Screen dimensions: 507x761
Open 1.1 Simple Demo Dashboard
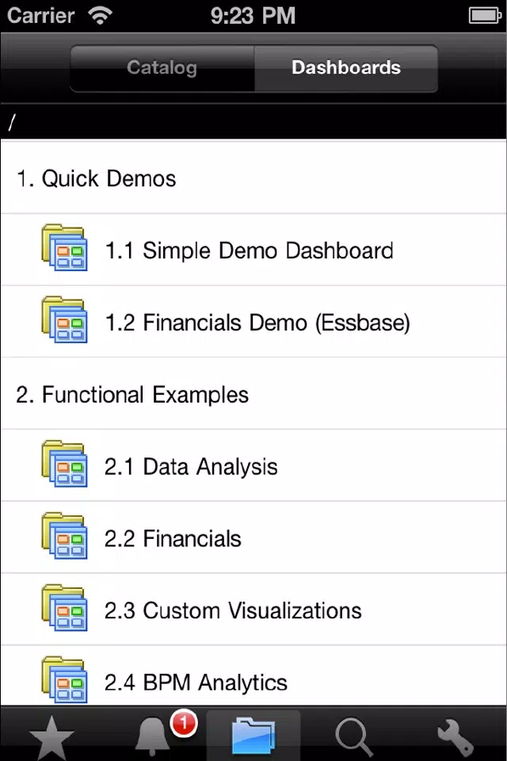[253, 250]
